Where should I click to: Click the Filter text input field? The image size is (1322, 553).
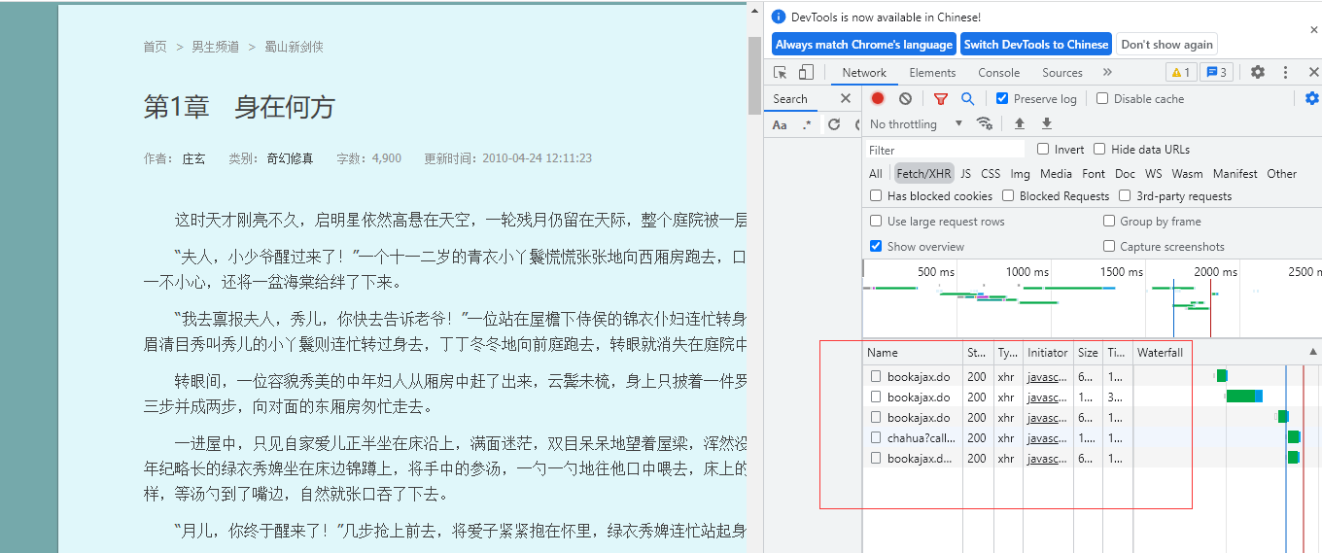pyautogui.click(x=946, y=150)
